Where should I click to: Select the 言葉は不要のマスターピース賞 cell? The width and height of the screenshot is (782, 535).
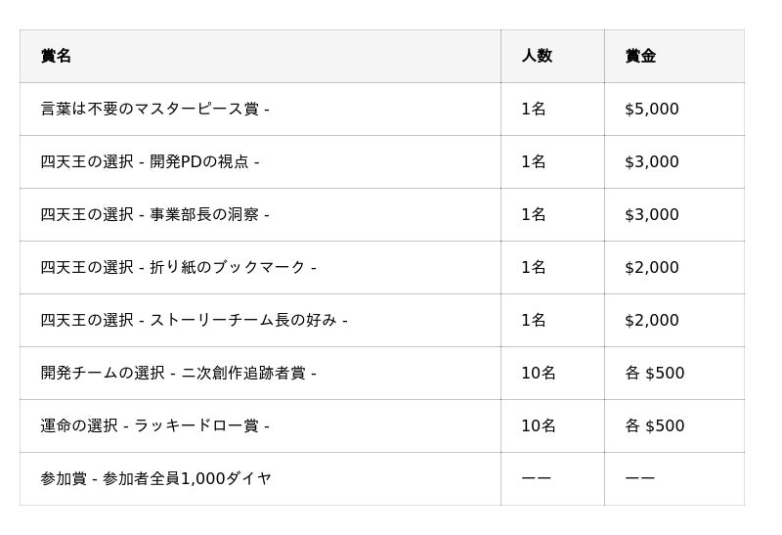coord(154,109)
